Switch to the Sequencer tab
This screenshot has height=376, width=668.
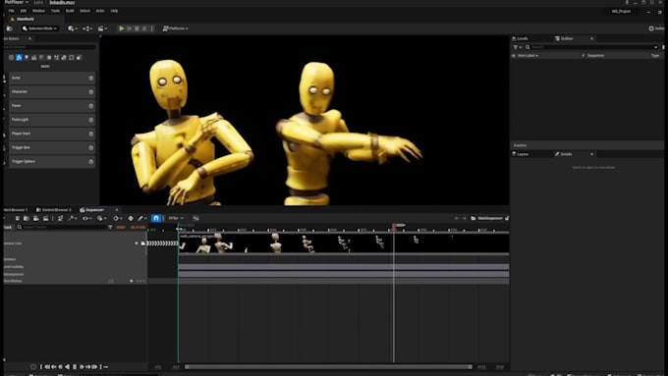(92, 210)
